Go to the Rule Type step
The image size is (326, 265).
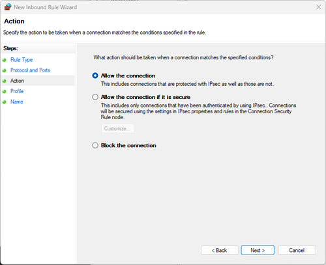(x=22, y=60)
